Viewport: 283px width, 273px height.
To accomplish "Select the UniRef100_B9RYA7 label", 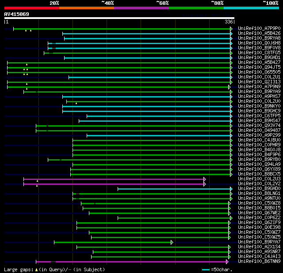I will [x=259, y=242].
